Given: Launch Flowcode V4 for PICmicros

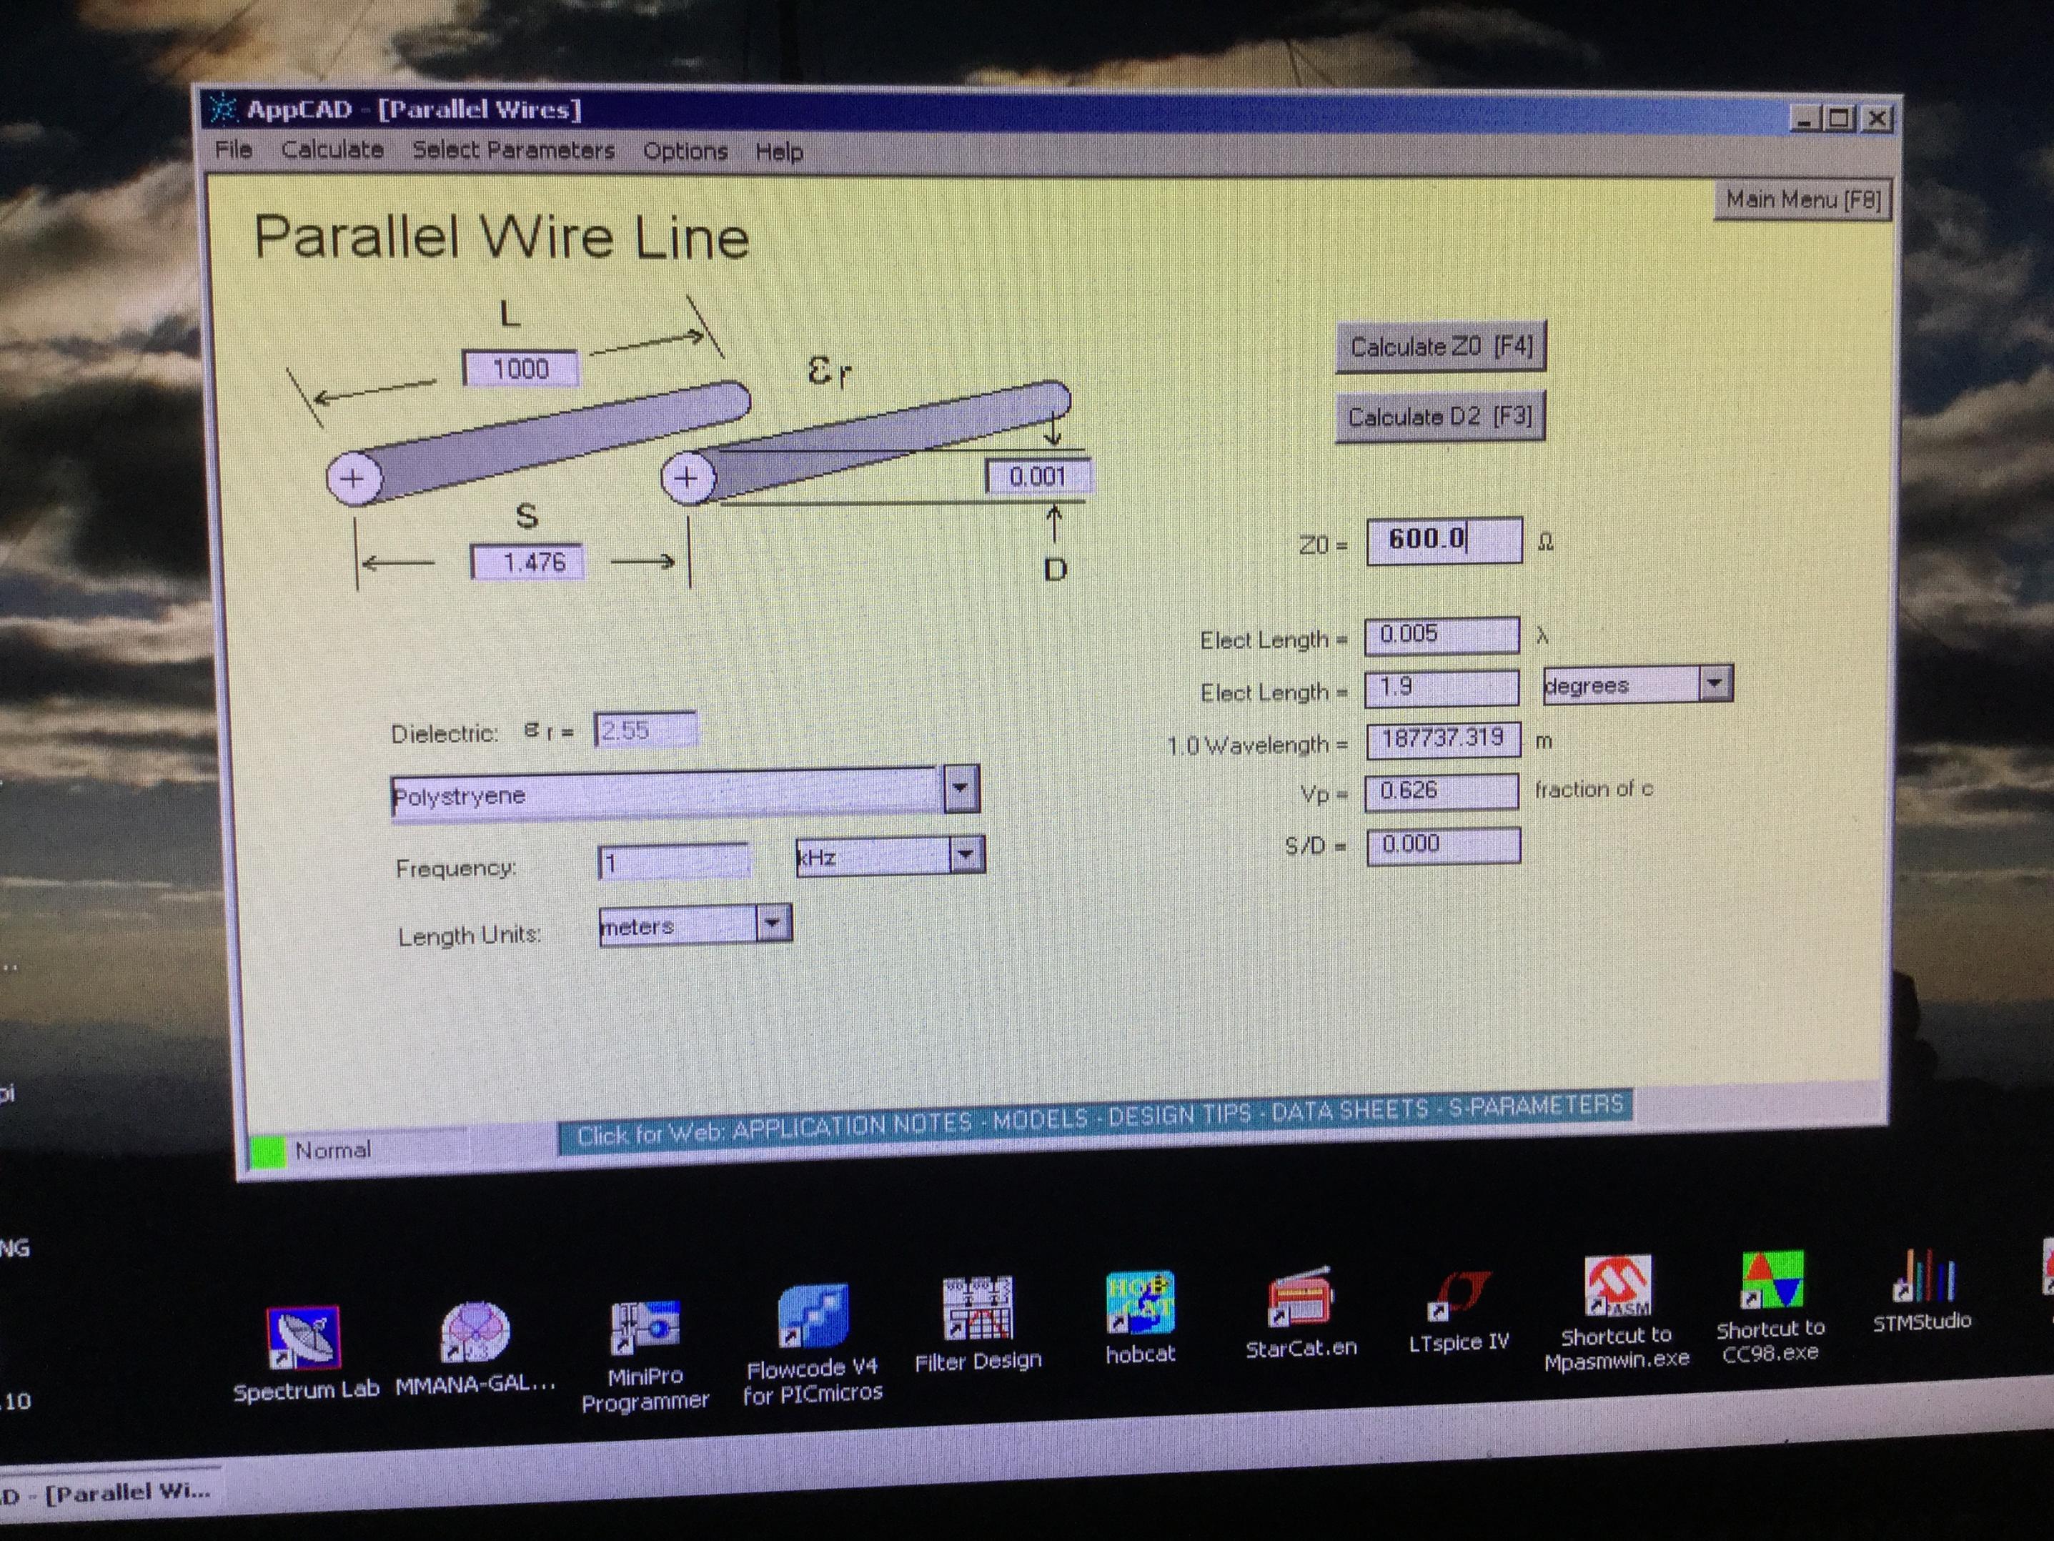Looking at the screenshot, I should click(813, 1346).
